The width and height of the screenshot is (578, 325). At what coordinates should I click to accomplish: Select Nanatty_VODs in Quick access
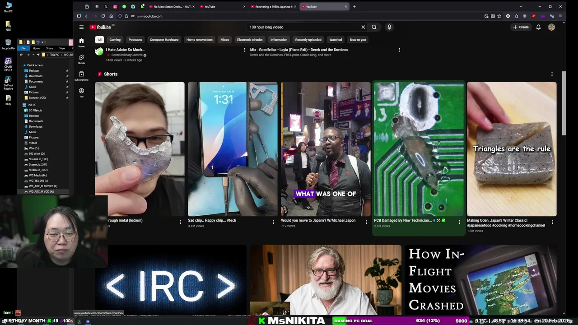(x=37, y=97)
